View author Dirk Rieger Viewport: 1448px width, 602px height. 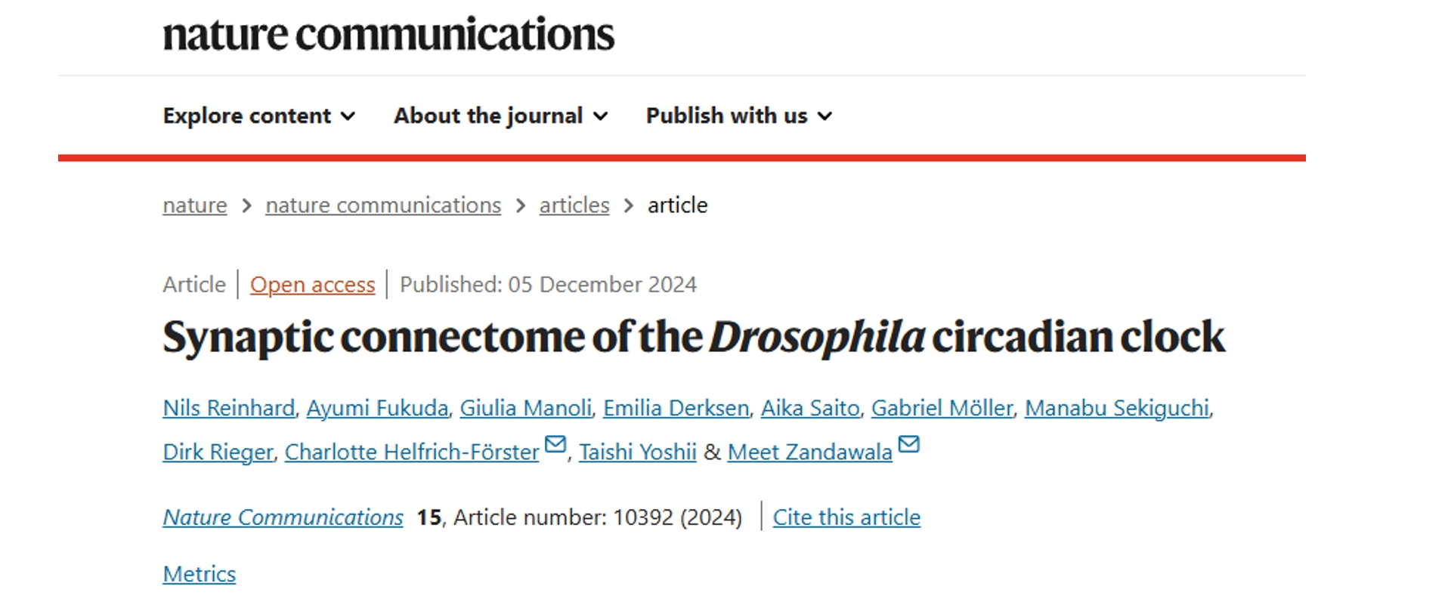pos(218,452)
